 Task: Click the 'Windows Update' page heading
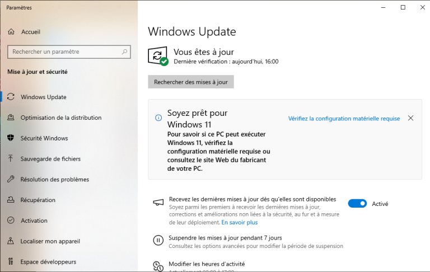pos(192,31)
